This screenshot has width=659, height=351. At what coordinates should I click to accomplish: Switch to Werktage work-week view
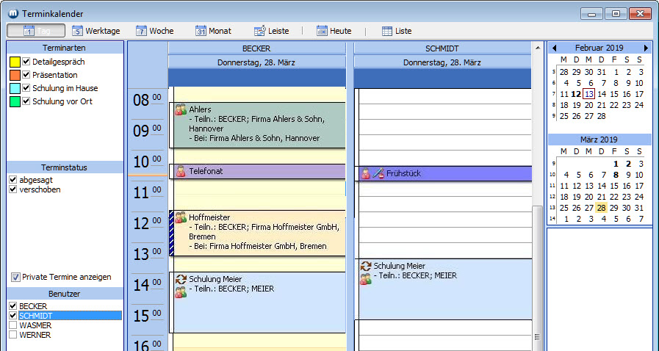pos(96,31)
